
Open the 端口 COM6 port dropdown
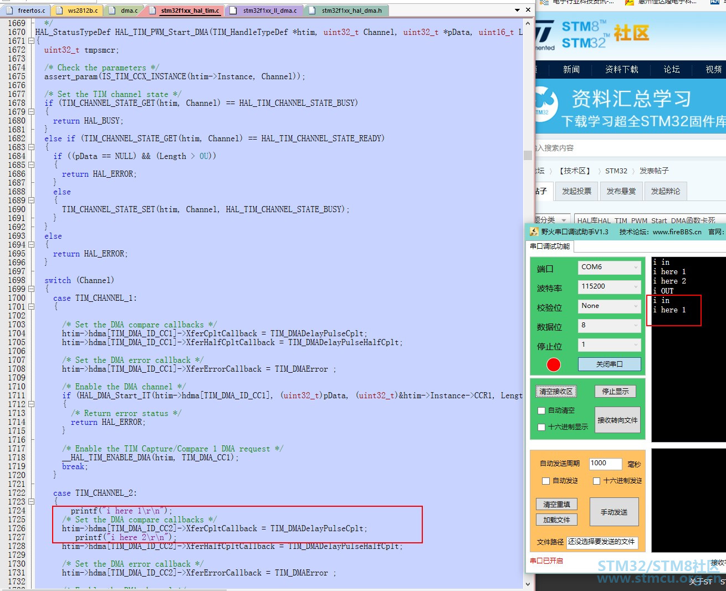coord(609,267)
